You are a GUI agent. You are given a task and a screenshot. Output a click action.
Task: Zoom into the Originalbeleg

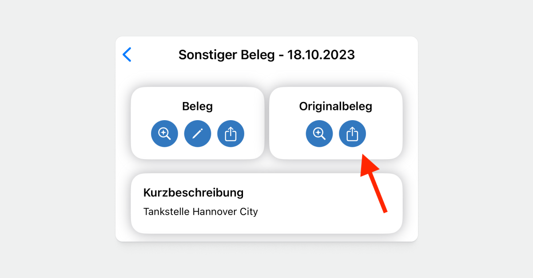tap(319, 133)
